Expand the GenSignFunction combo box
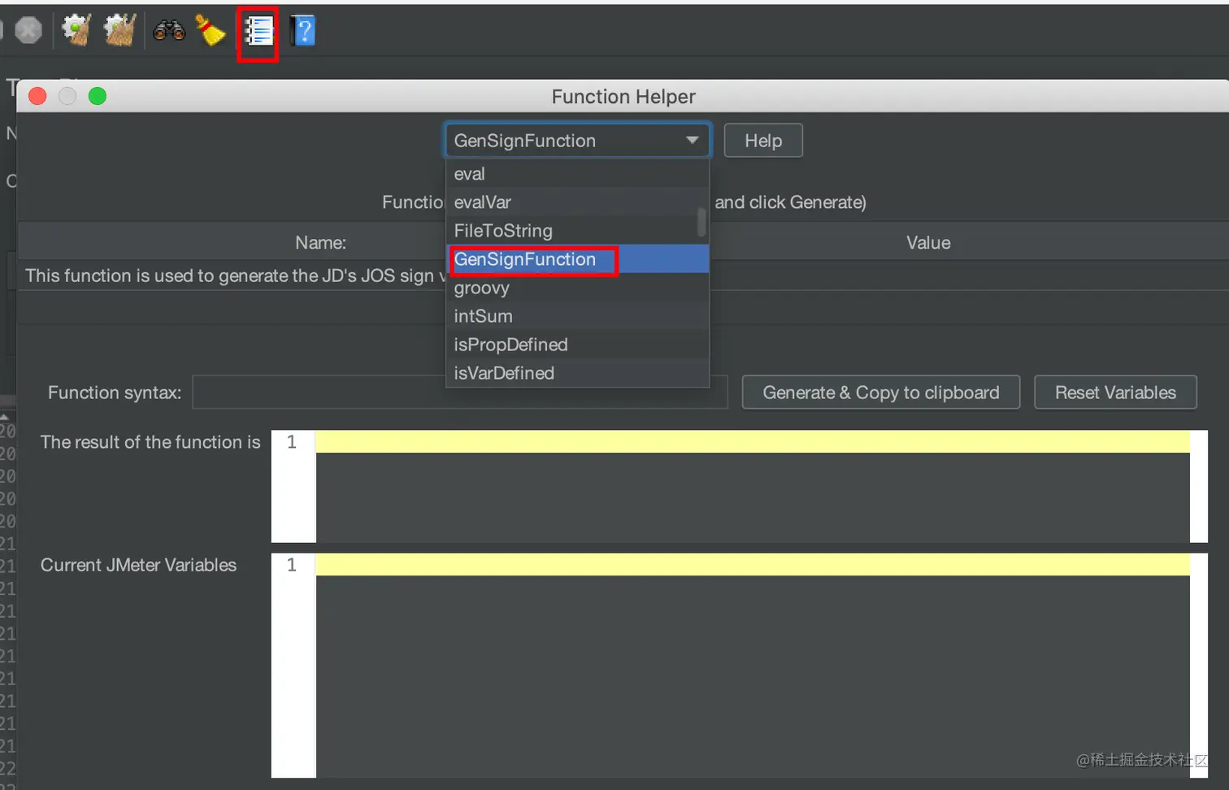Viewport: 1229px width, 790px height. coord(578,141)
